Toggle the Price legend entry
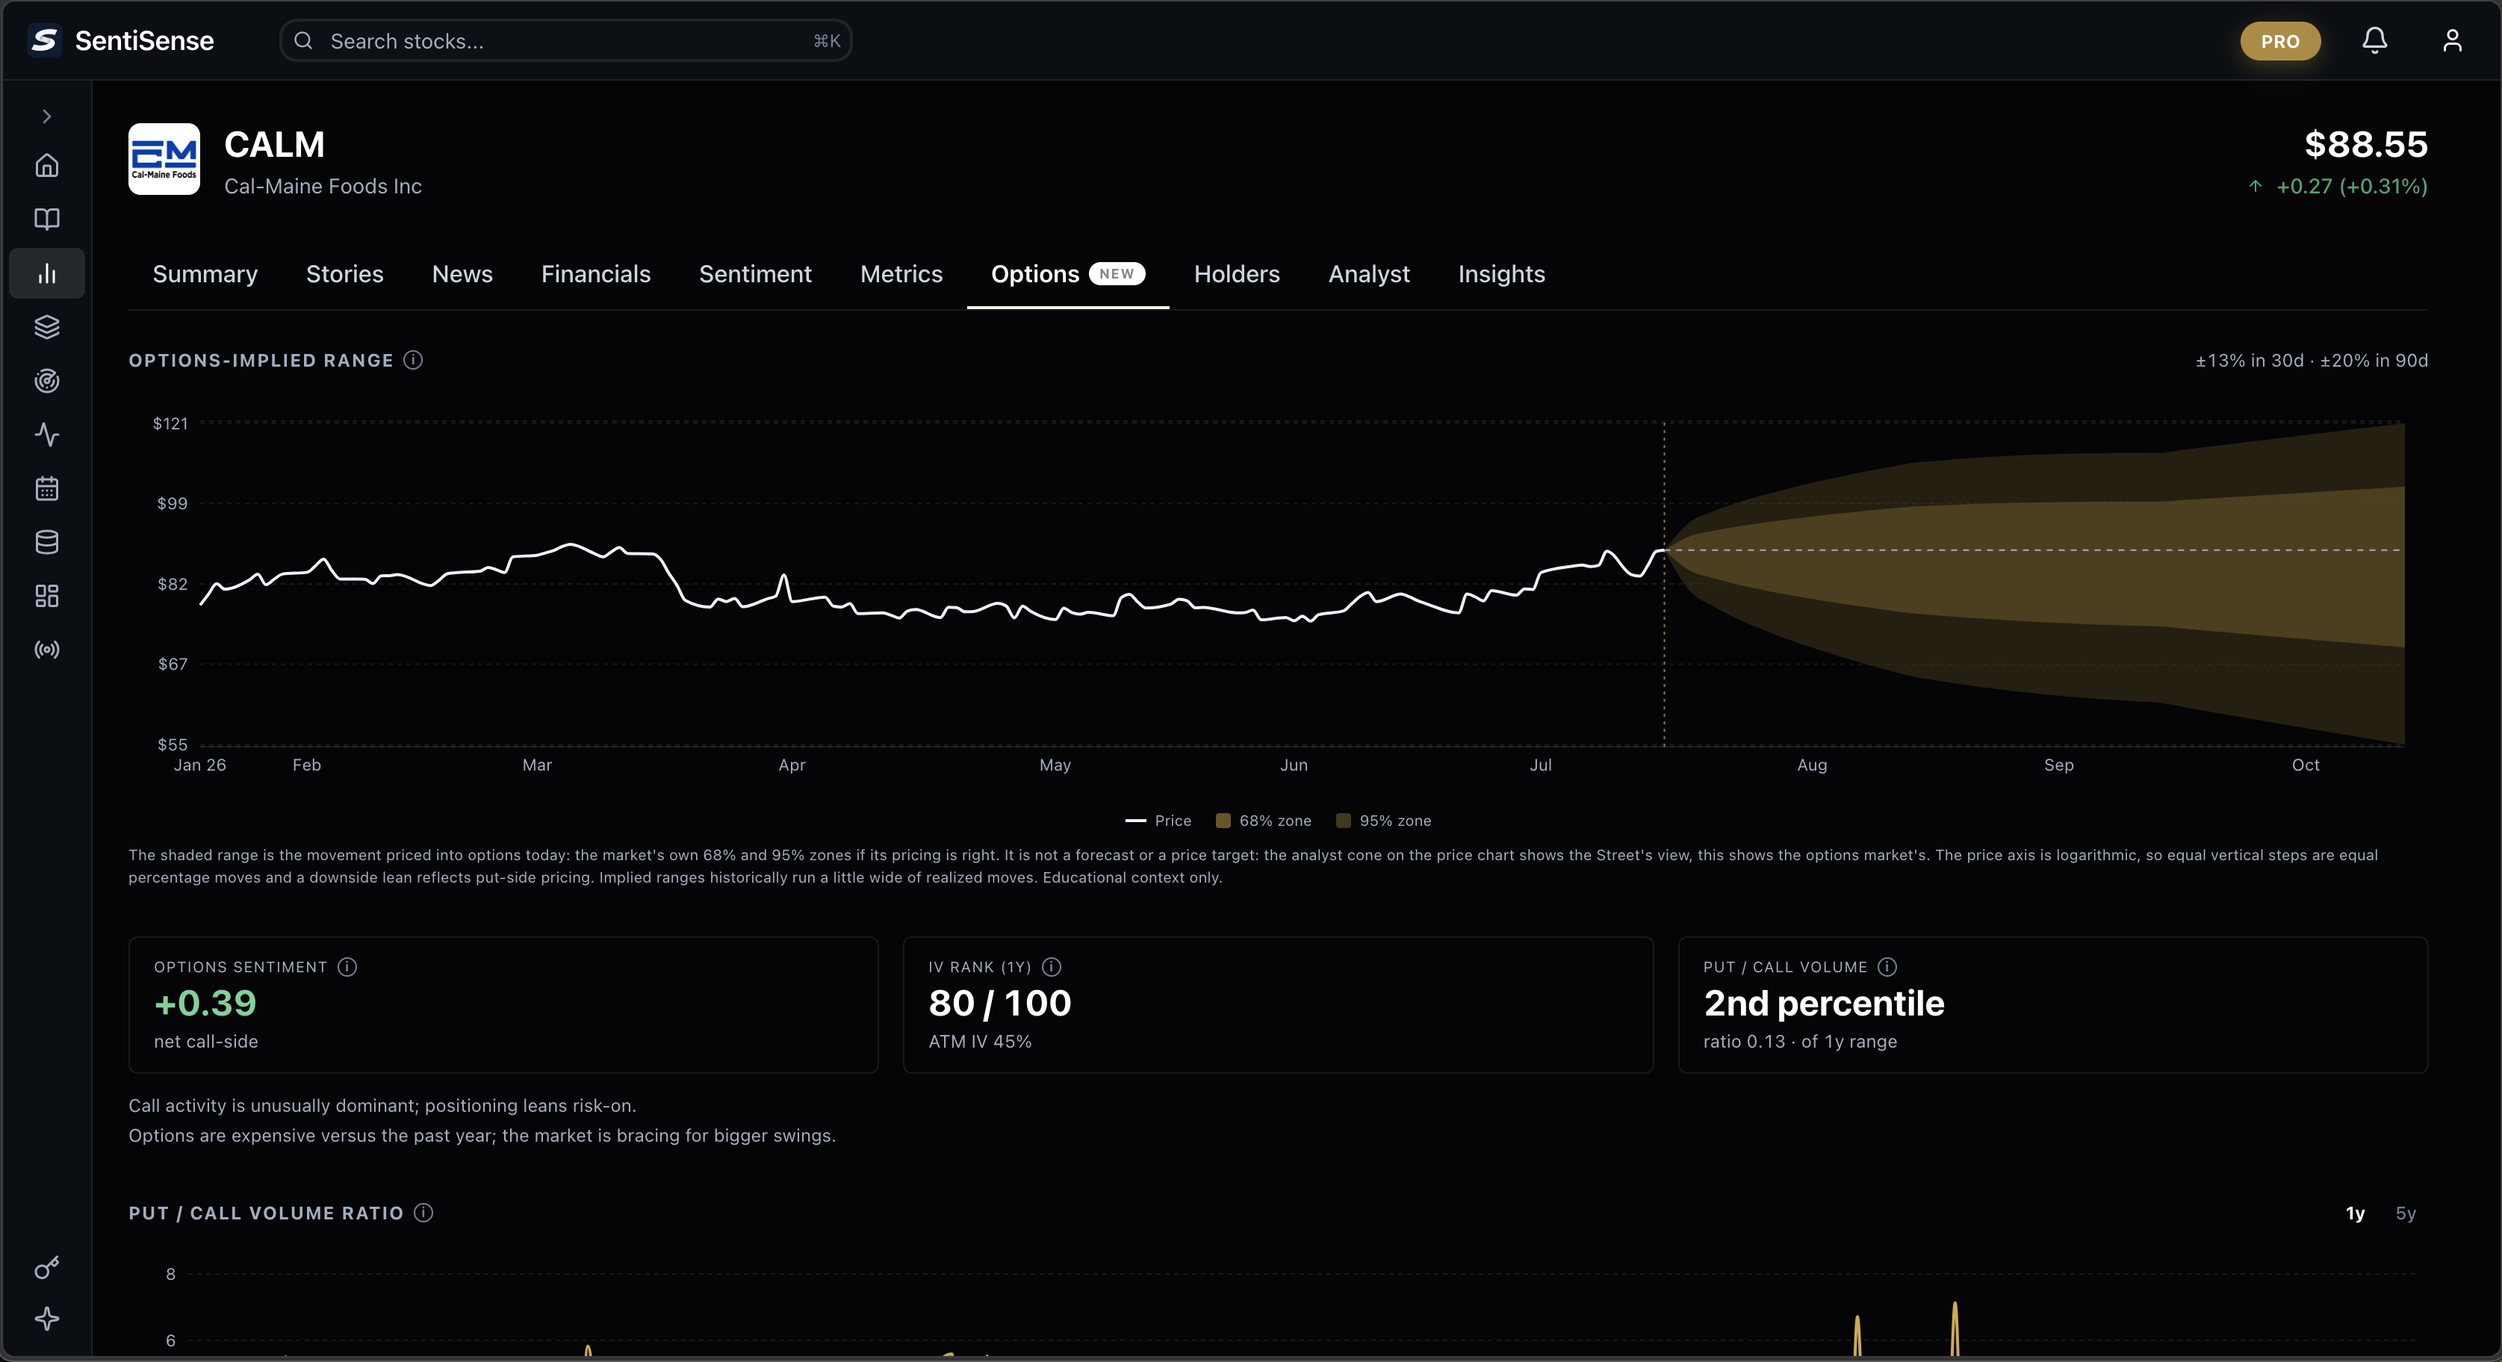 tap(1158, 821)
